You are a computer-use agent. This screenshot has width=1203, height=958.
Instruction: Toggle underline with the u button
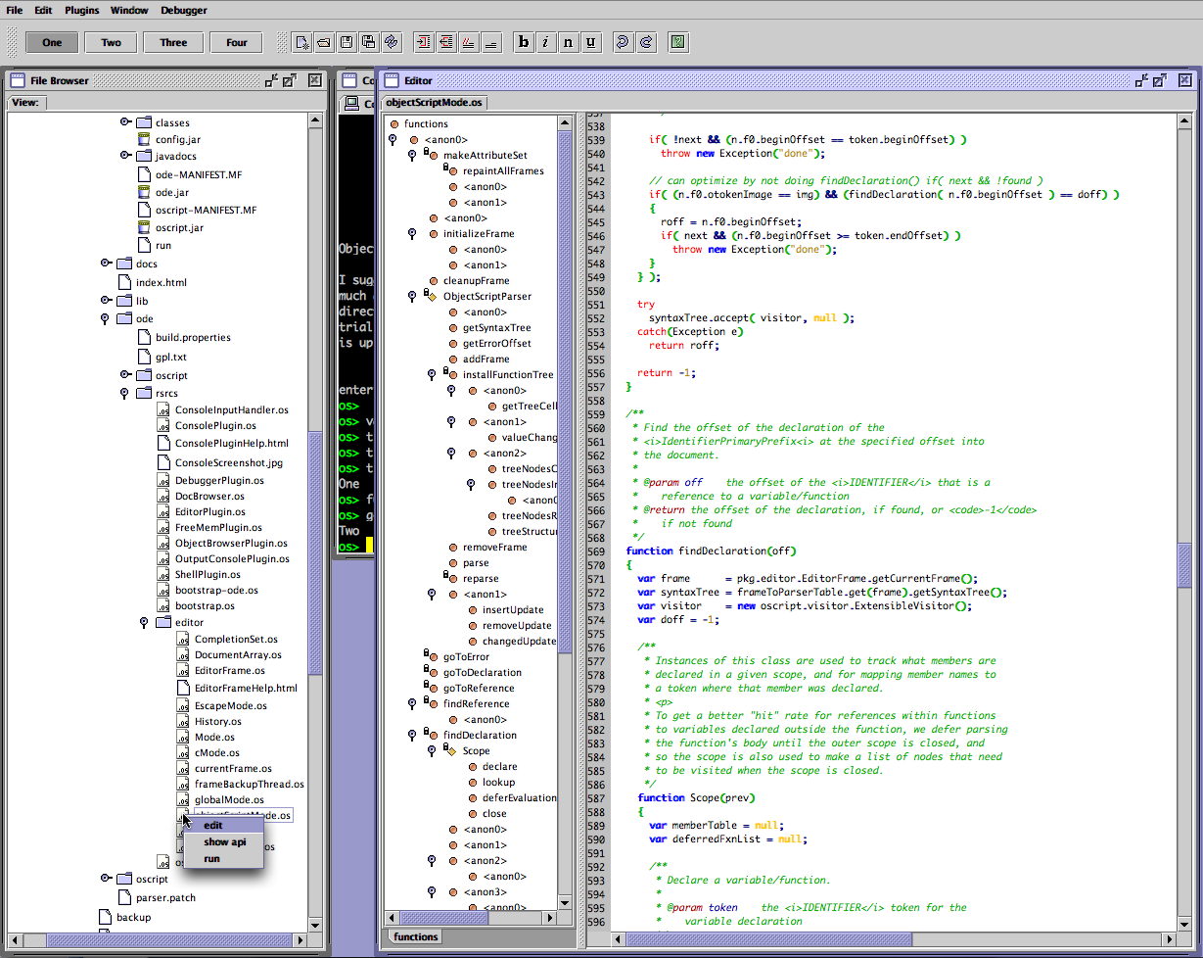pos(591,42)
